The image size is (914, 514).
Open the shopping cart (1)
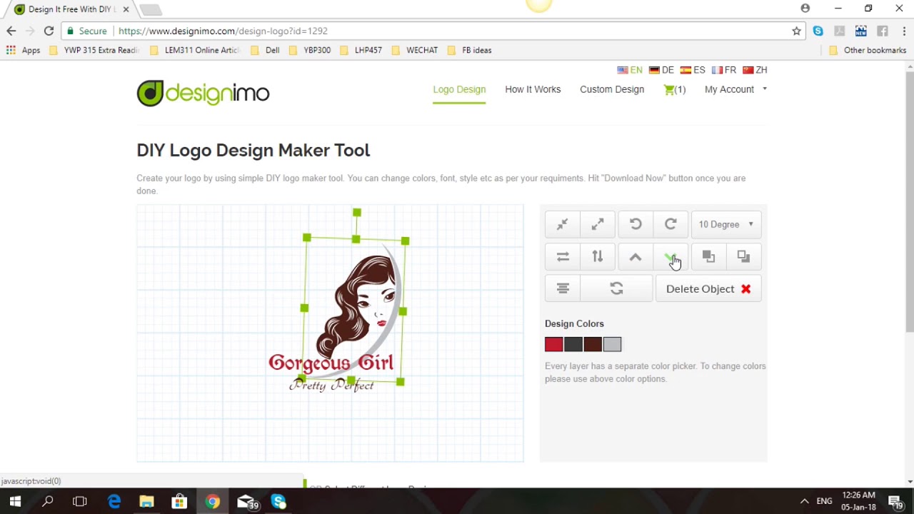(675, 89)
